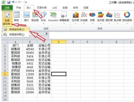Screen dimensions: 134x102
Task: Choose the Line chart icon
Action: coord(84,15)
